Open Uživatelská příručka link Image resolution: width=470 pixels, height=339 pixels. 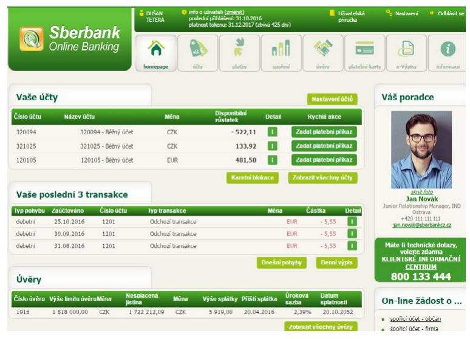352,16
